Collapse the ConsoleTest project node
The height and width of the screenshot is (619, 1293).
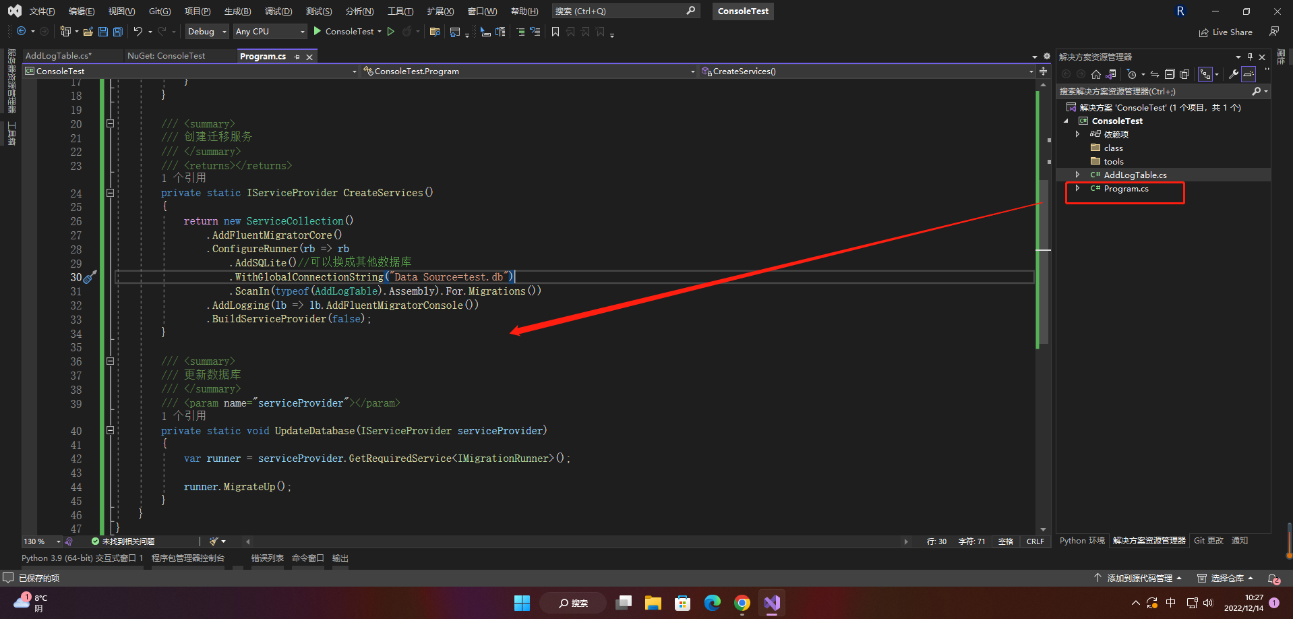click(1066, 121)
